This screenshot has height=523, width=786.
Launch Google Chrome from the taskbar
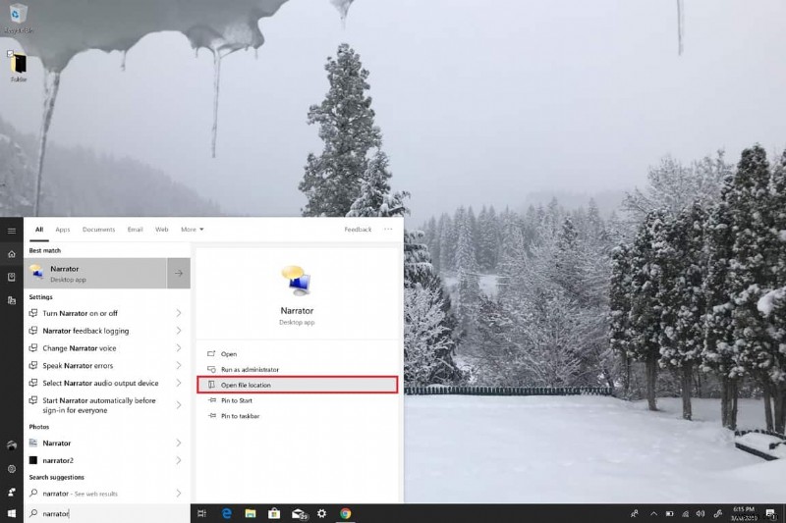tap(346, 513)
